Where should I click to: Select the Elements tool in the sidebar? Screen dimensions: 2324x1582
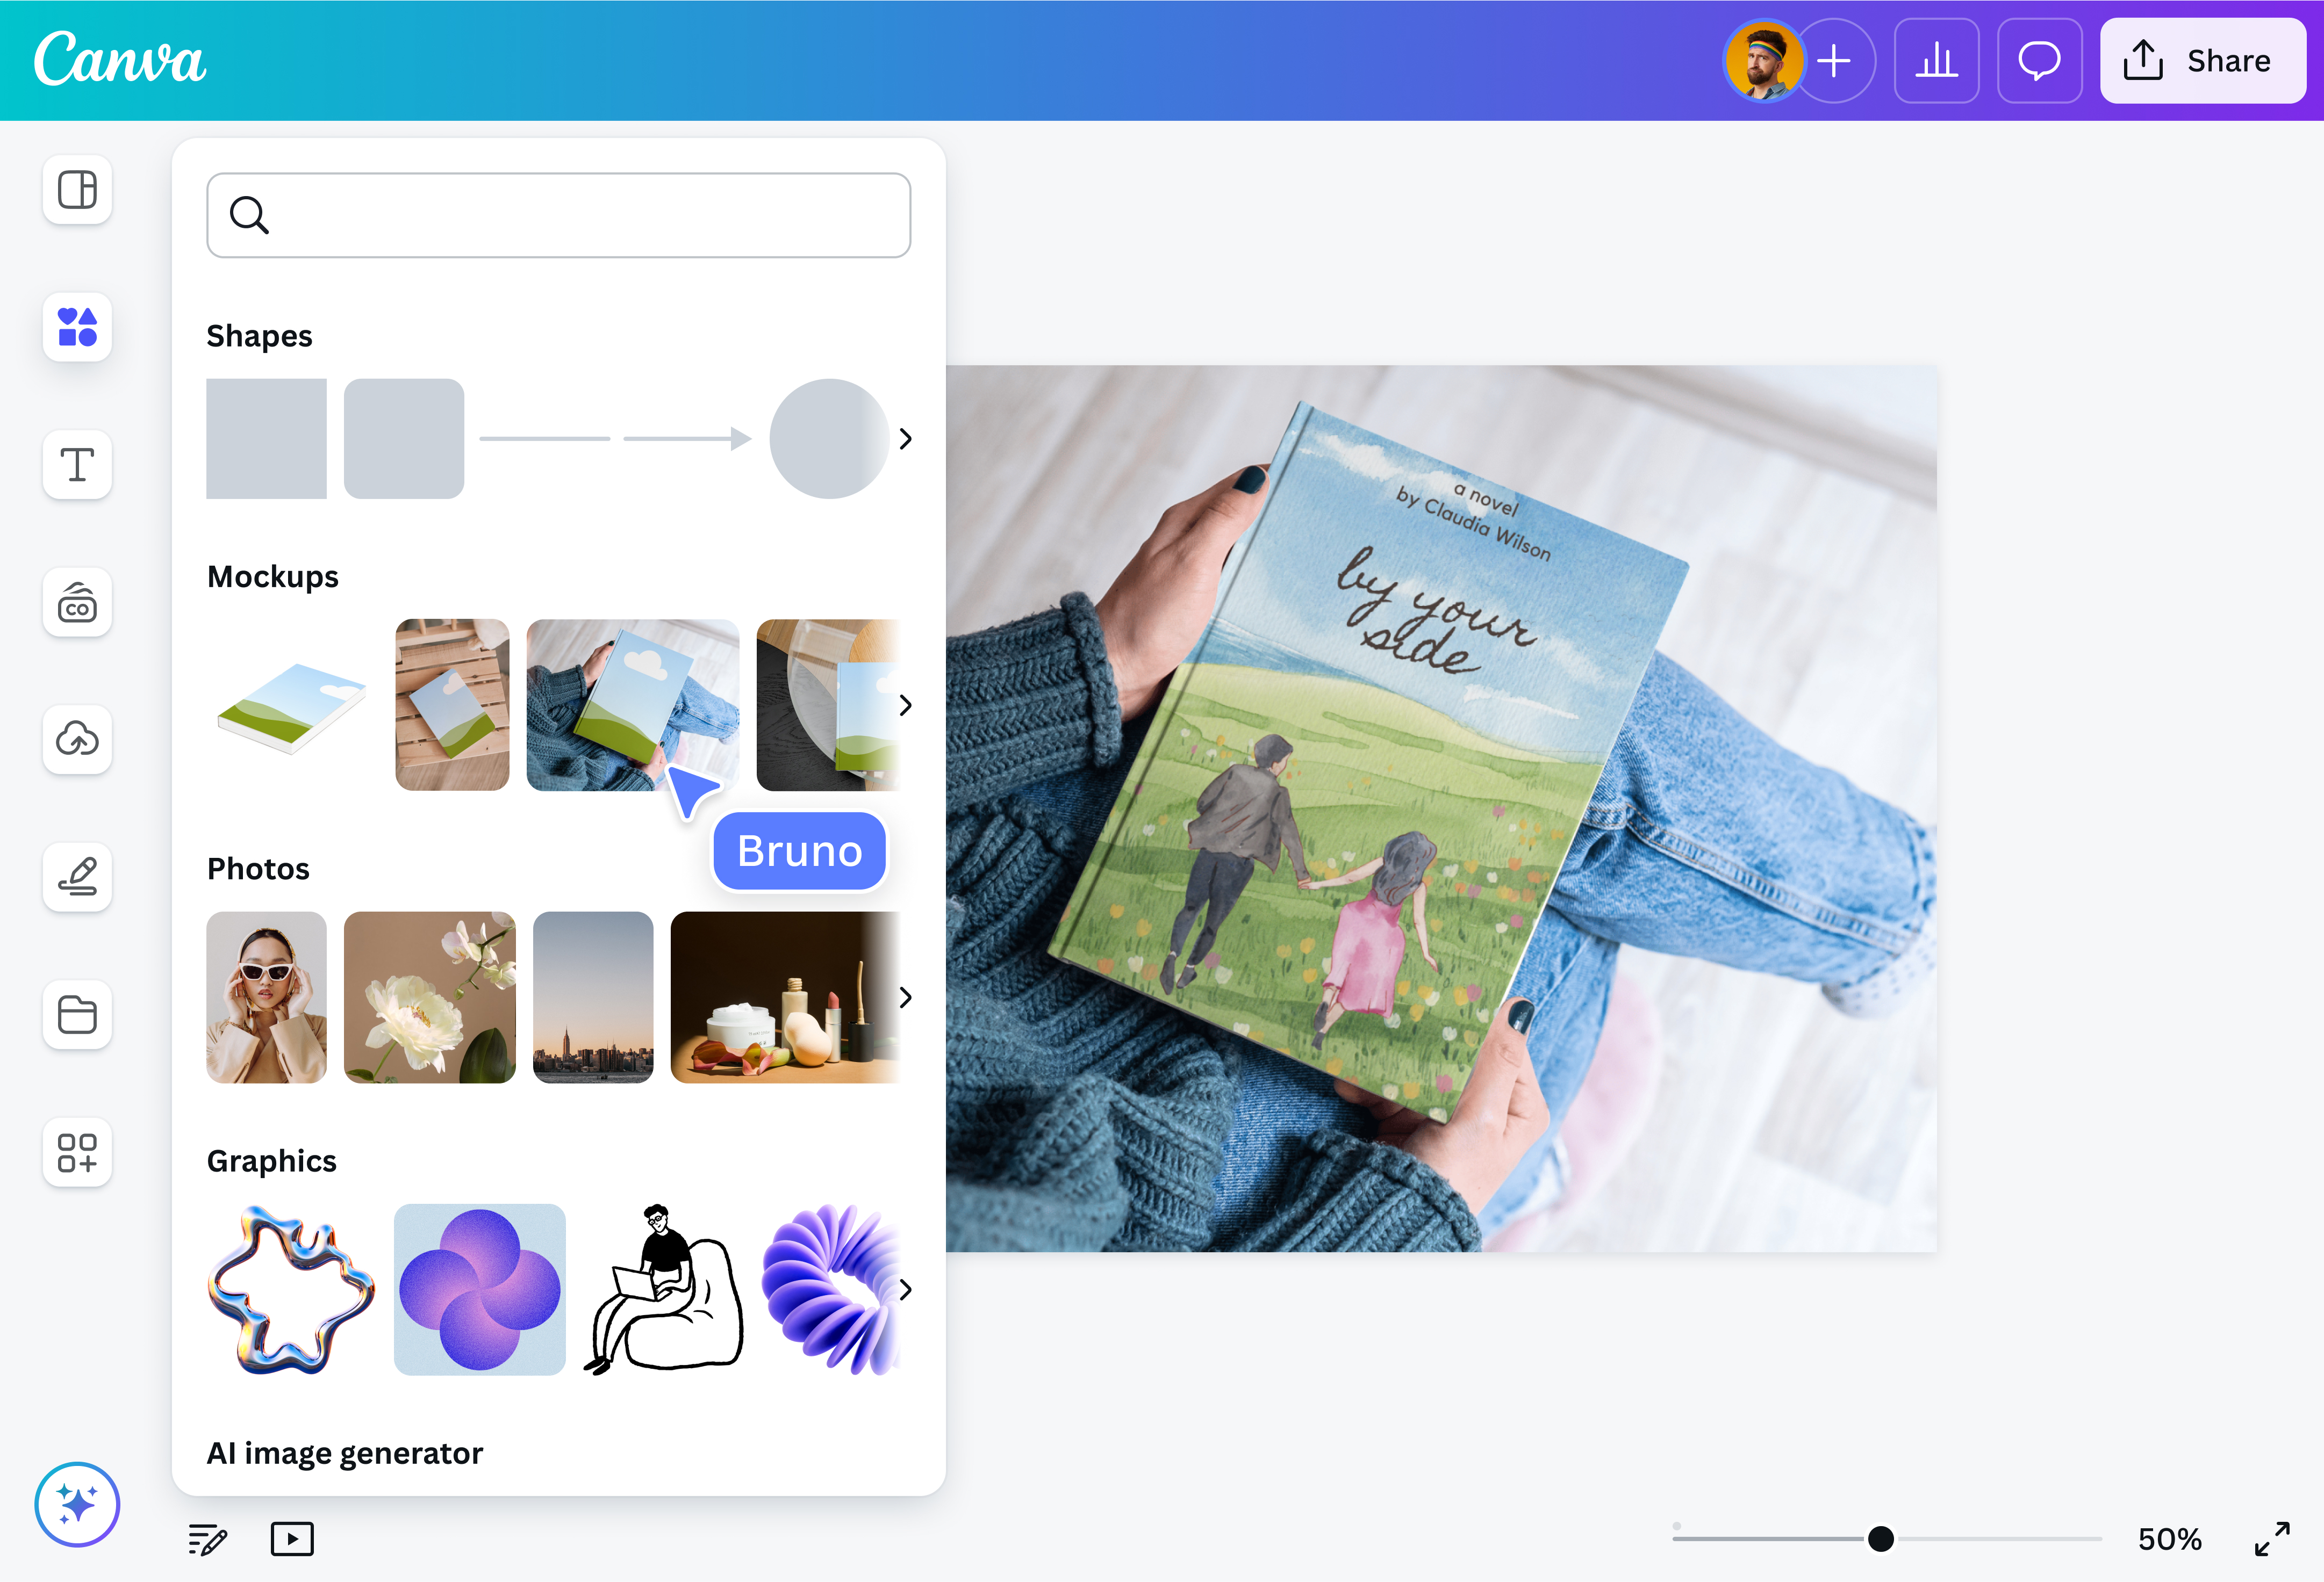coord(77,328)
